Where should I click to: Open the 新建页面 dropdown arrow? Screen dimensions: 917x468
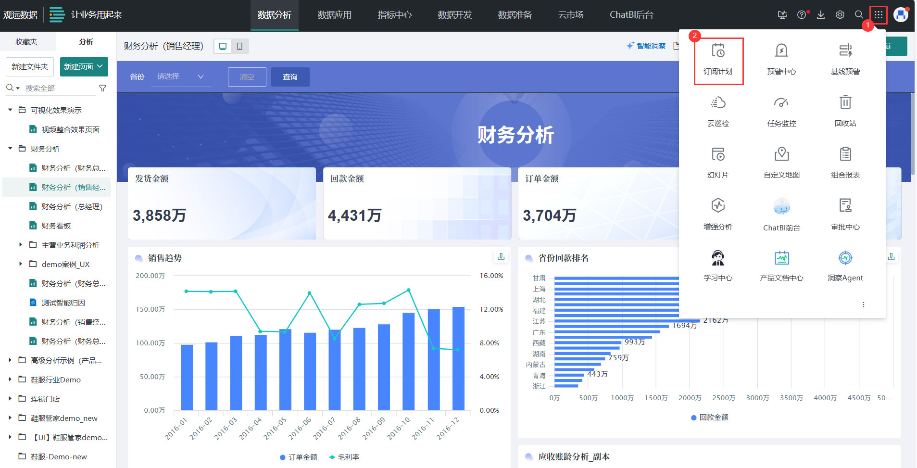[x=100, y=66]
